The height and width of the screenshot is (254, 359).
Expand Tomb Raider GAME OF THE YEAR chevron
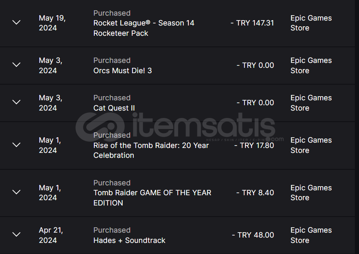[x=16, y=192]
